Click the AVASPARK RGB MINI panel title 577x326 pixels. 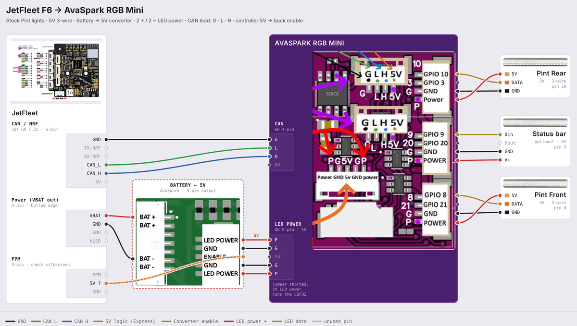(309, 43)
